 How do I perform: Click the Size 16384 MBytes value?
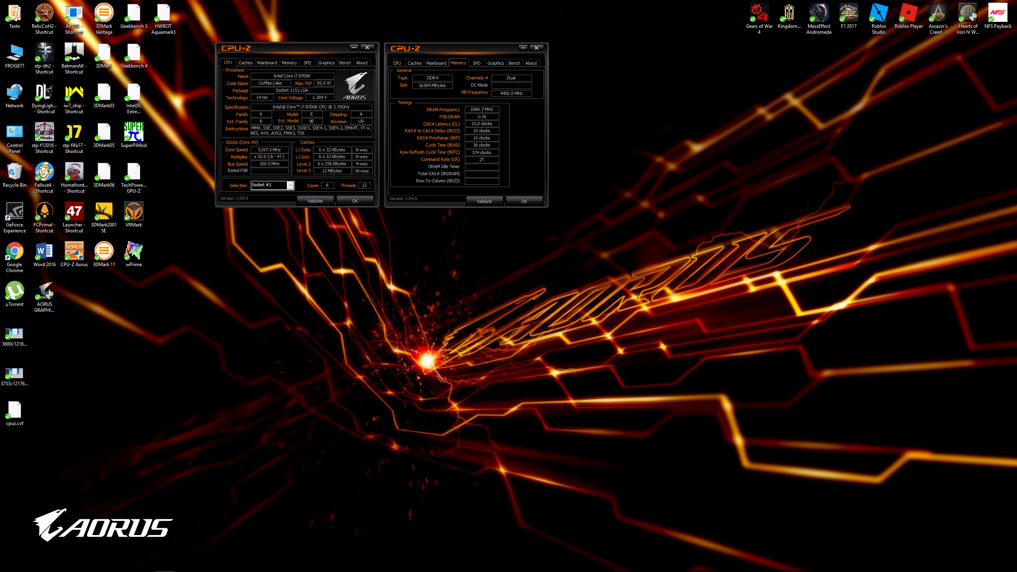point(432,85)
